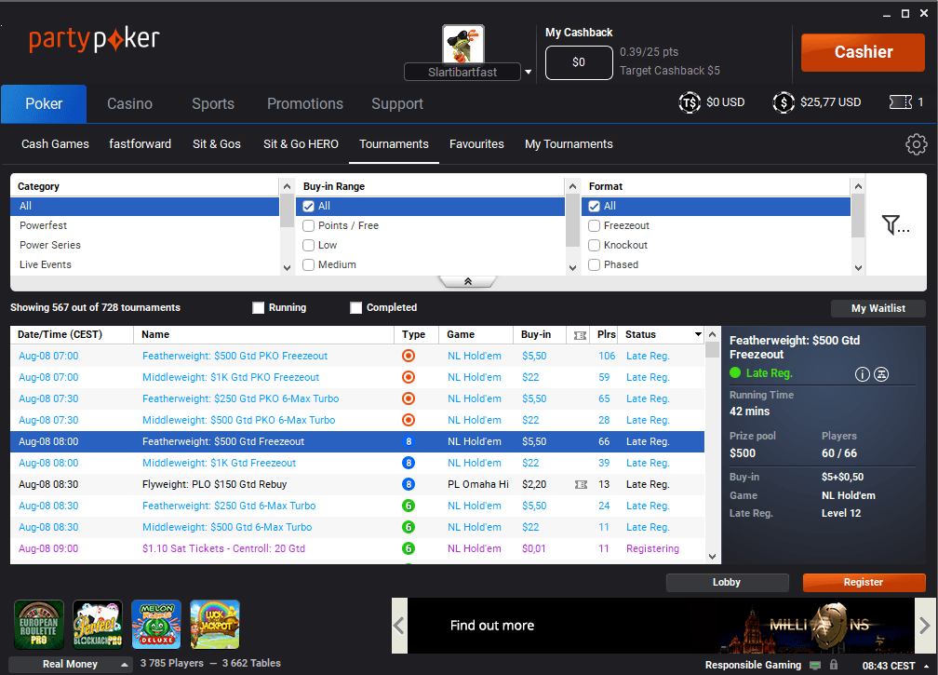
Task: Click the Category list scroll down arrow
Action: click(288, 268)
